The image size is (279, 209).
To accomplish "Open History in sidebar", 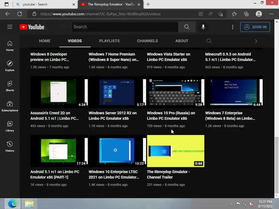I will (x=10, y=146).
